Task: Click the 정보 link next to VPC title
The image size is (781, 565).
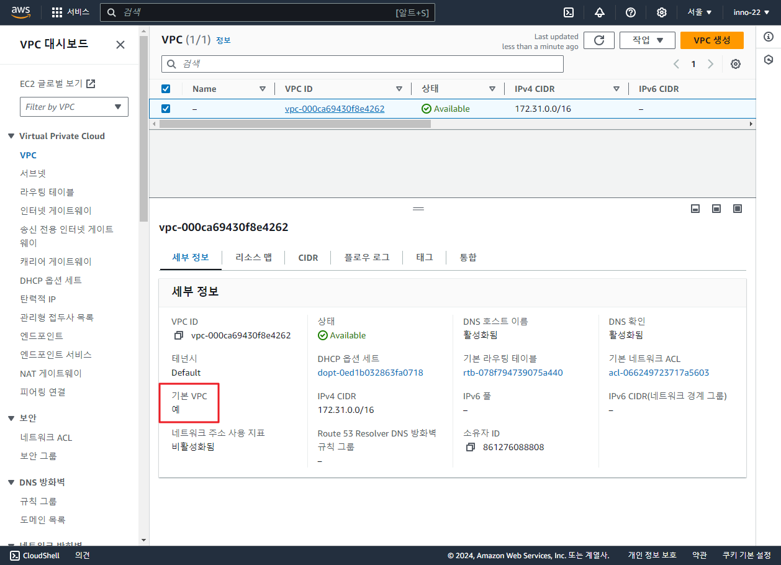Action: click(223, 40)
